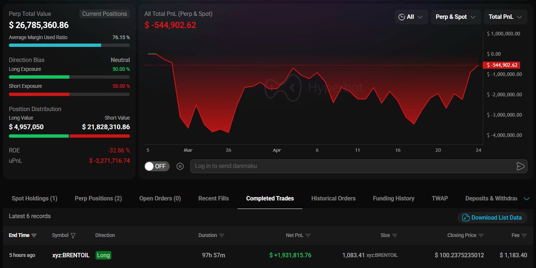Click the +1,931,815.76 net PnL value
The image size is (536, 268).
tap(290, 255)
